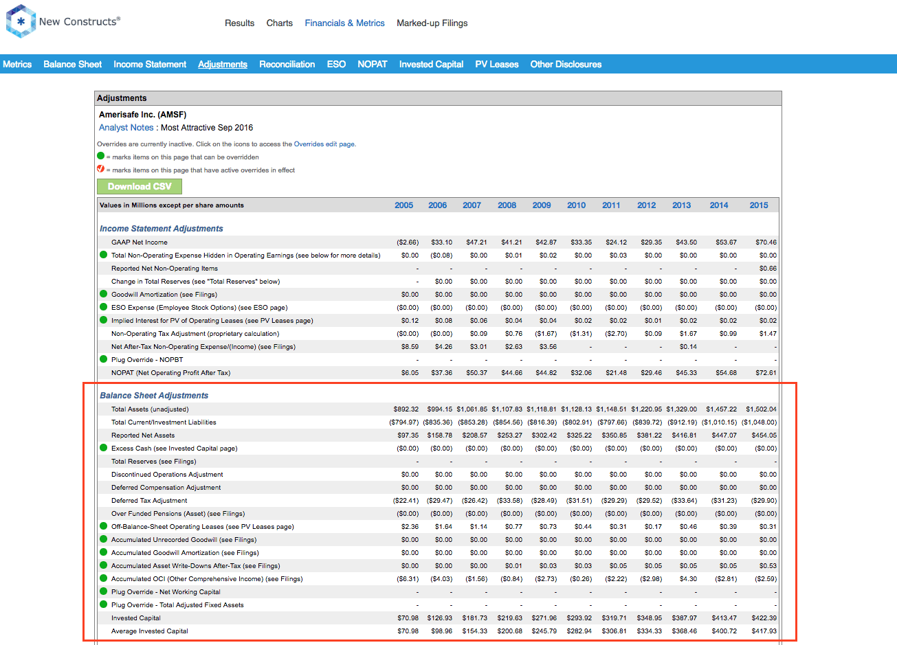Click the Non-Operating Tax Adjustment row label
Viewport: 897px width, 645px height.
point(195,334)
